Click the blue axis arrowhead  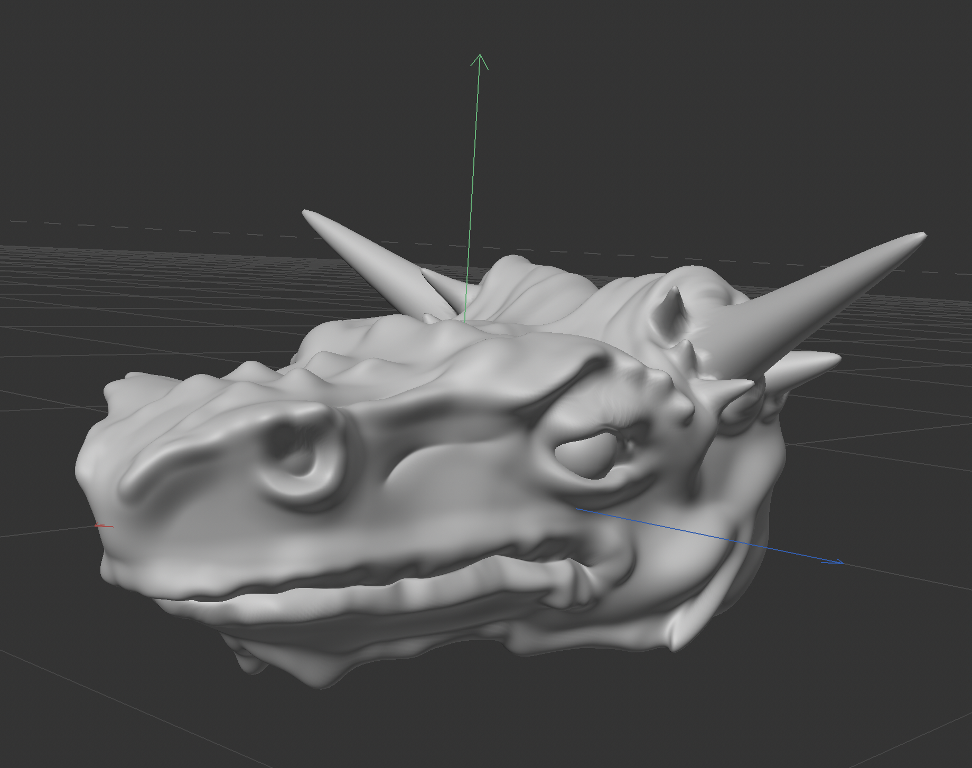[x=839, y=562]
